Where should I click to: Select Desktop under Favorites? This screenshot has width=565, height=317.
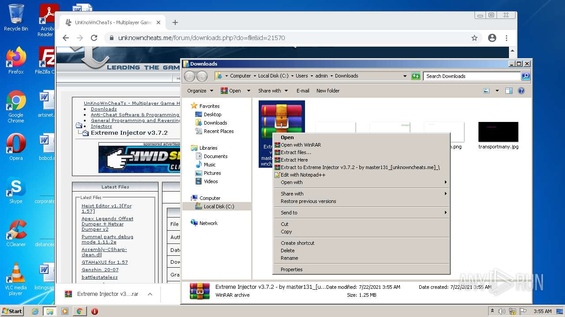pyautogui.click(x=212, y=114)
